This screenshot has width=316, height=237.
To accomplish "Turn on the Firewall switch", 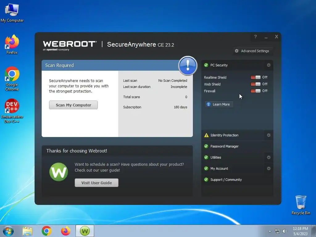I will pos(256,91).
